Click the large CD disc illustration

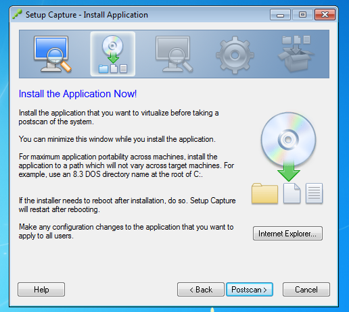(x=288, y=139)
